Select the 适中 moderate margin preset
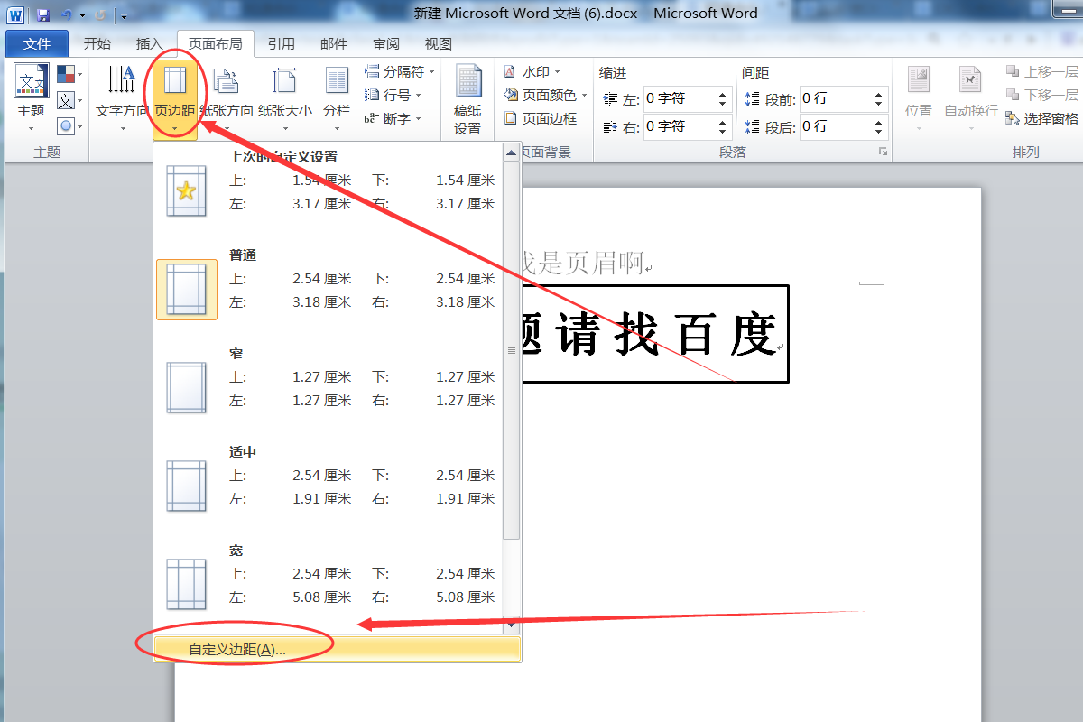Viewport: 1083px width, 722px height. pyautogui.click(x=328, y=486)
